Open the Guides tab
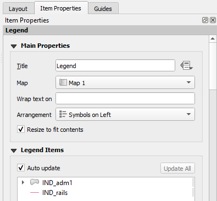217x201 pixels. (103, 9)
